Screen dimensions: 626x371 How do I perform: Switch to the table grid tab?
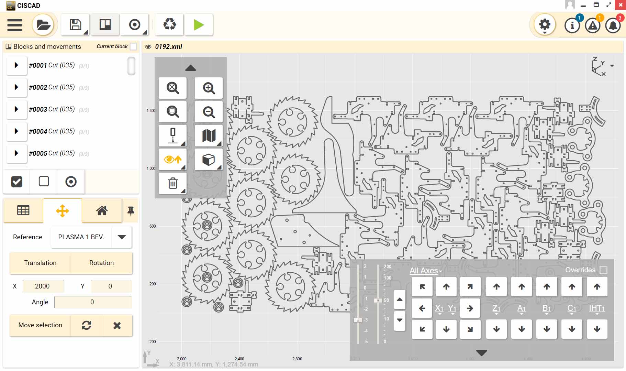pyautogui.click(x=23, y=210)
